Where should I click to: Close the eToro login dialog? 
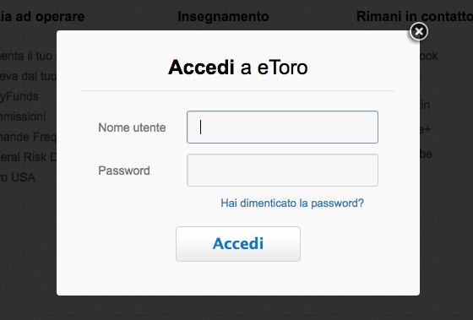(418, 31)
